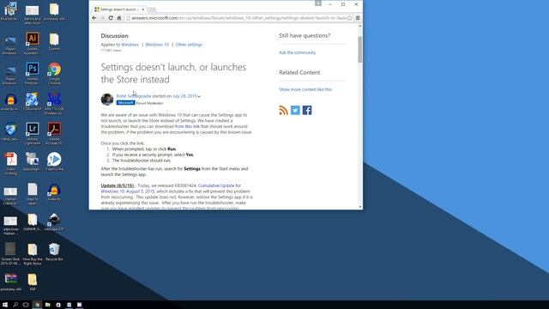Open the Chrome hamburger menu
549x309 pixels.
coord(358,18)
